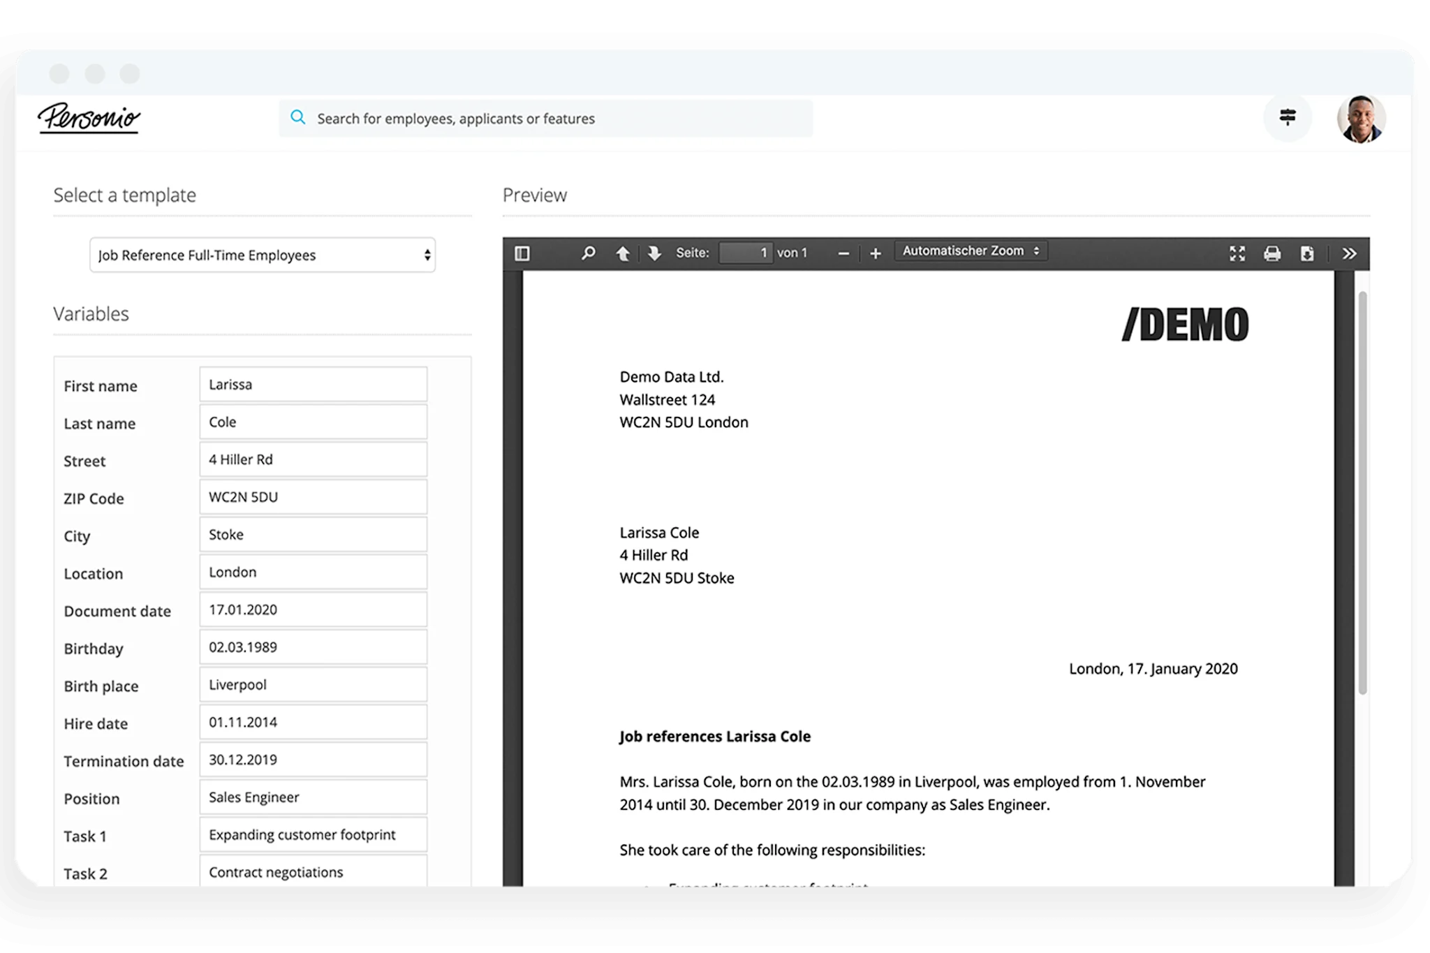This screenshot has width=1430, height=953.
Task: Zoom out with minus button
Action: (843, 254)
